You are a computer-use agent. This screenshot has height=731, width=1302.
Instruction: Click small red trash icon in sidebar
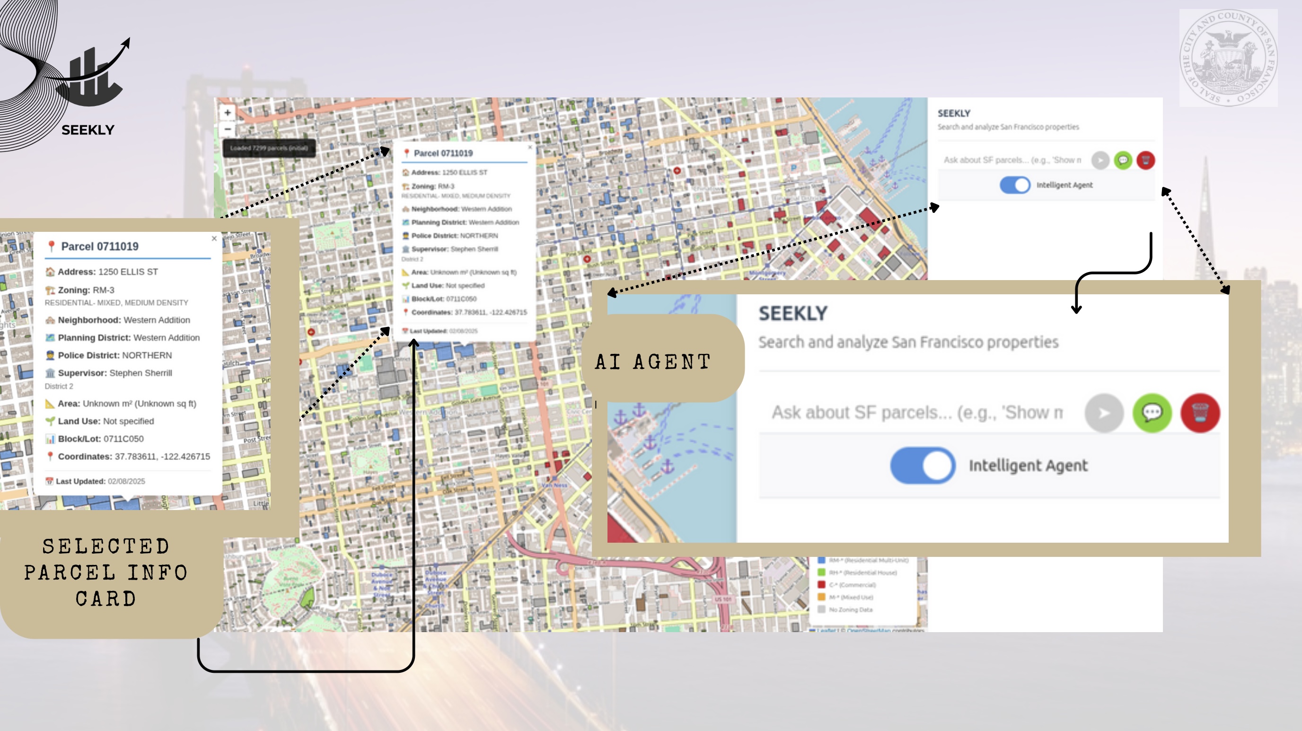point(1145,160)
